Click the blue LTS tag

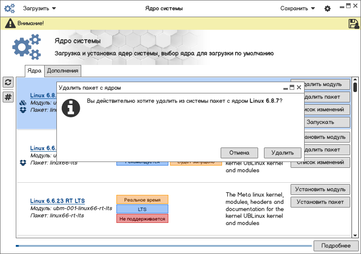pos(142,209)
